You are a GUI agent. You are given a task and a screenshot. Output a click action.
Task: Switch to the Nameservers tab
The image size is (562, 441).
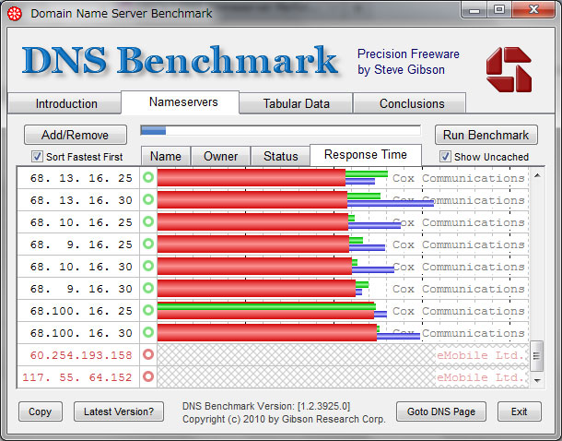point(181,101)
